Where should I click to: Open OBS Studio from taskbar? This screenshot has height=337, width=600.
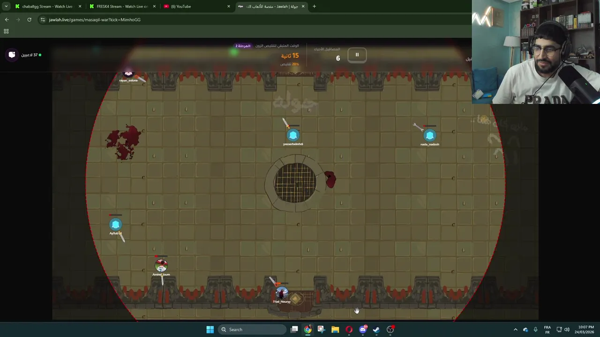tap(390, 330)
